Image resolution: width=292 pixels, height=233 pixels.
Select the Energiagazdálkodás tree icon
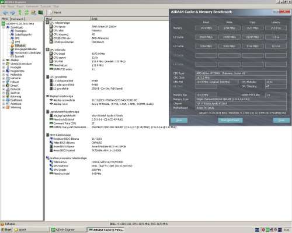point(12,49)
